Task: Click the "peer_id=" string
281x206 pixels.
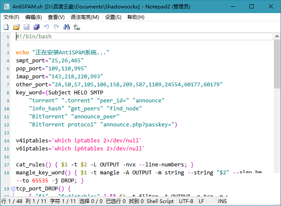Action: pyautogui.click(x=113, y=101)
